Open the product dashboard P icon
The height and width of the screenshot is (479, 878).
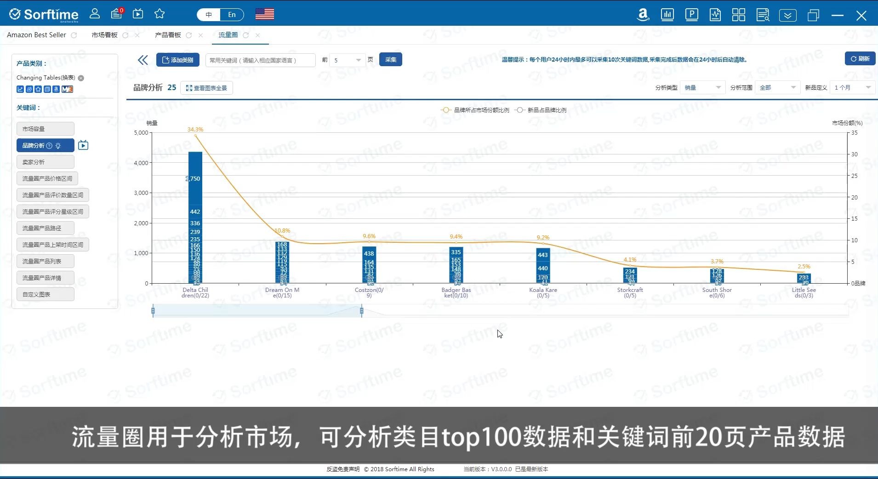tap(691, 15)
